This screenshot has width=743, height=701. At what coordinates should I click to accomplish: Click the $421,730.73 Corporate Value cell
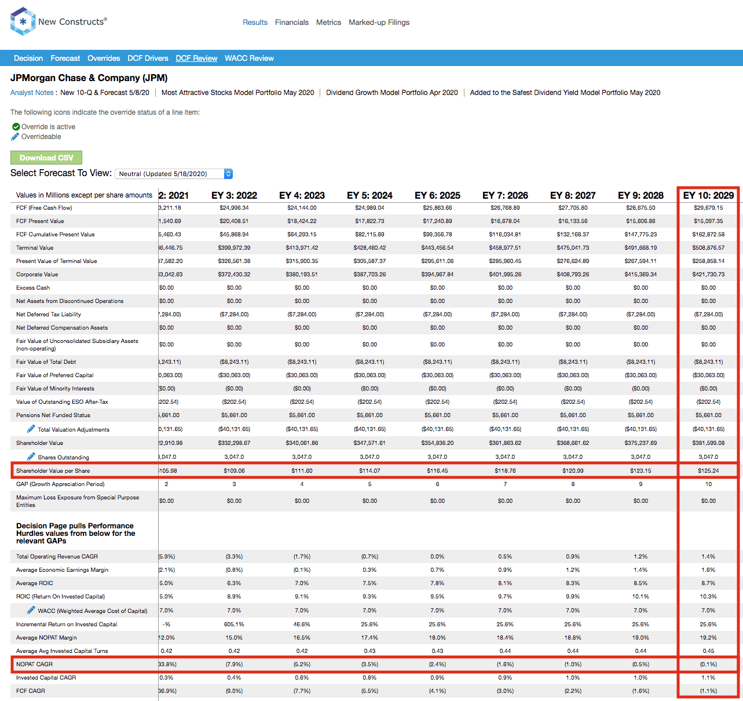click(x=708, y=275)
